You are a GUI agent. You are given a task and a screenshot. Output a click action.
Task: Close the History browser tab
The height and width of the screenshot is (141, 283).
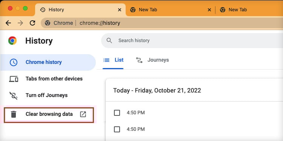(x=120, y=10)
